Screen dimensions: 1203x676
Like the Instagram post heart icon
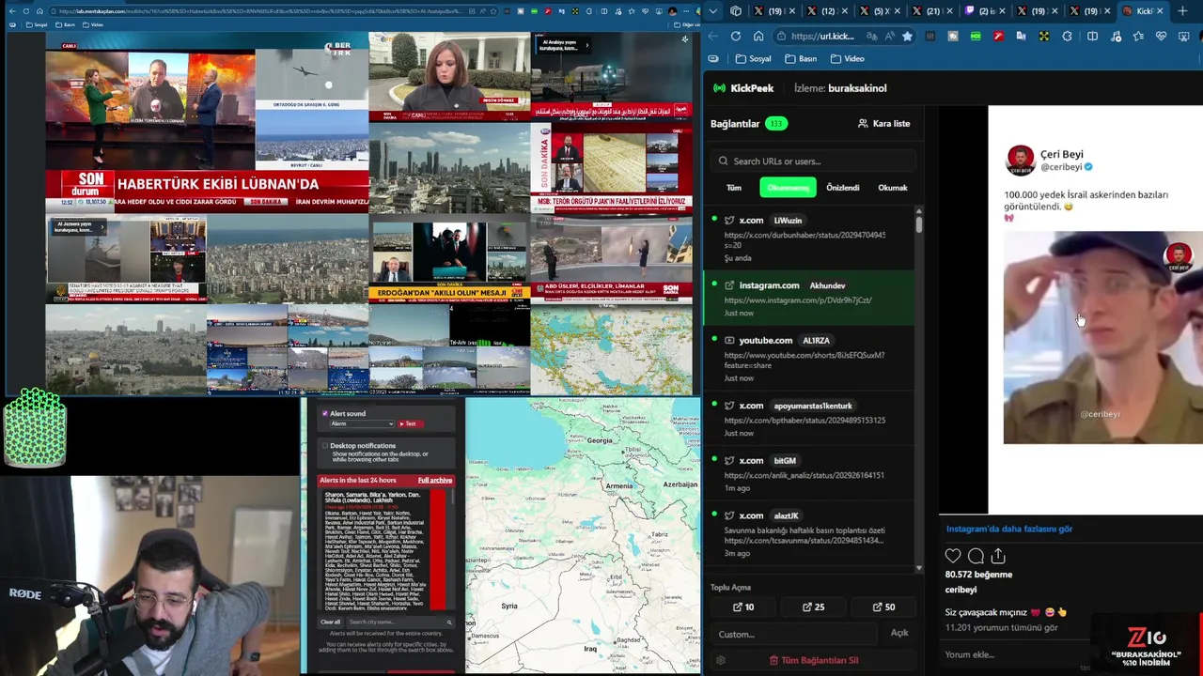953,556
